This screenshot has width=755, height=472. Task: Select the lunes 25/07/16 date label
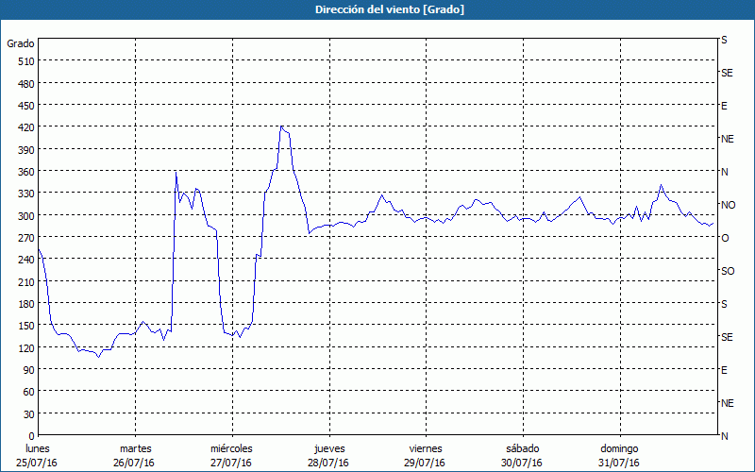(x=38, y=455)
